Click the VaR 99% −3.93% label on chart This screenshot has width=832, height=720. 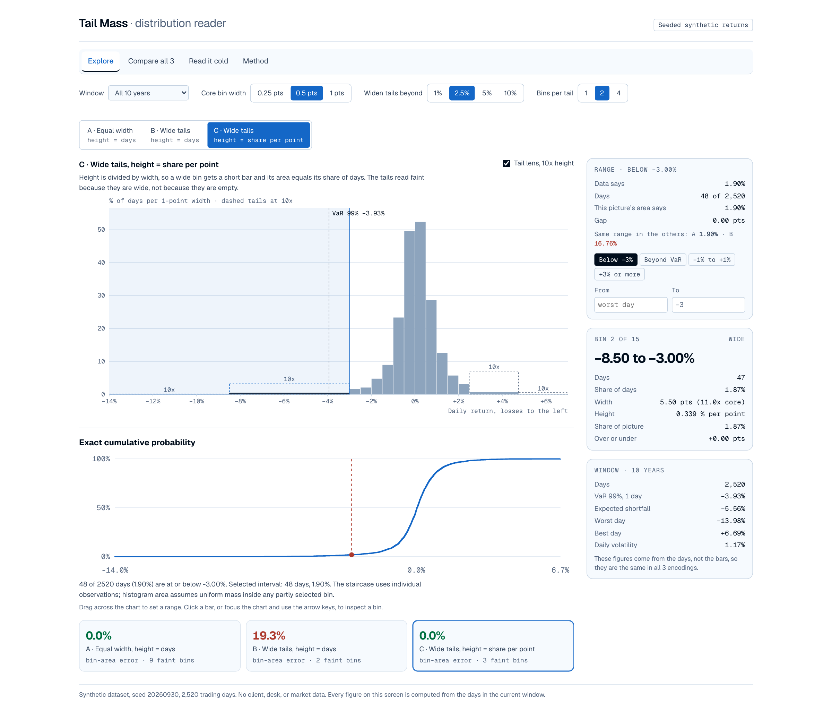[x=358, y=213]
